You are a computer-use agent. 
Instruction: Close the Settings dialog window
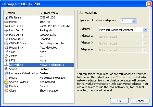pos(149,4)
